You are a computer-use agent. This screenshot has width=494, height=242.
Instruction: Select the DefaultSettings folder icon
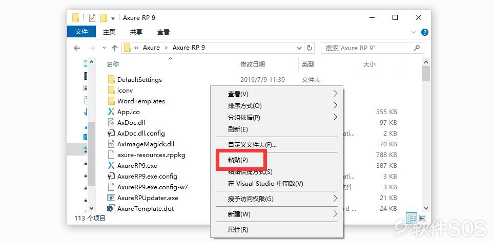pyautogui.click(x=111, y=79)
